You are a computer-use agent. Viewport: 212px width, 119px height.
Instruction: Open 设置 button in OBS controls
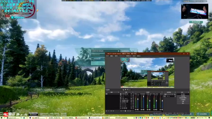tap(183, 102)
